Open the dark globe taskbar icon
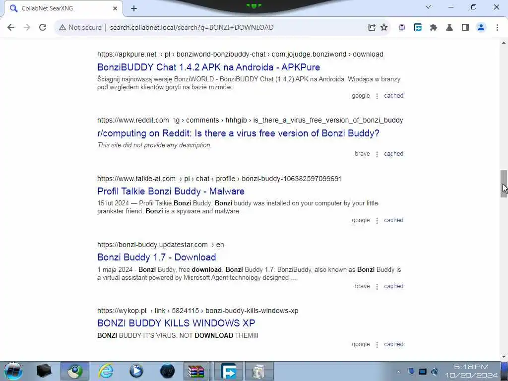Screen dimensions: 508x381 (x=168, y=371)
